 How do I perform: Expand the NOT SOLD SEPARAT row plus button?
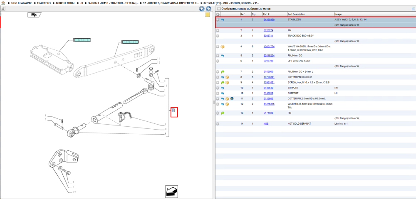click(x=218, y=124)
